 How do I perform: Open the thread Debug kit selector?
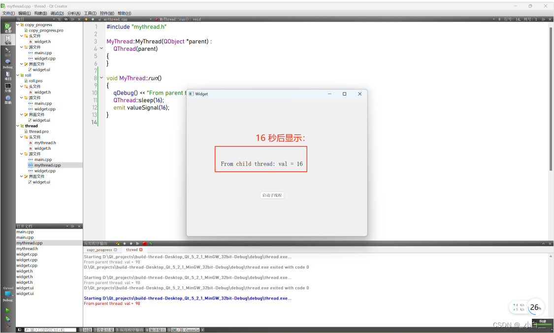8,294
